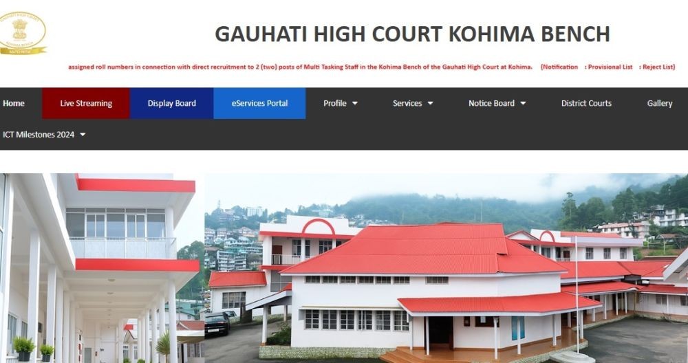Click the court building banner image

pyautogui.click(x=344, y=268)
